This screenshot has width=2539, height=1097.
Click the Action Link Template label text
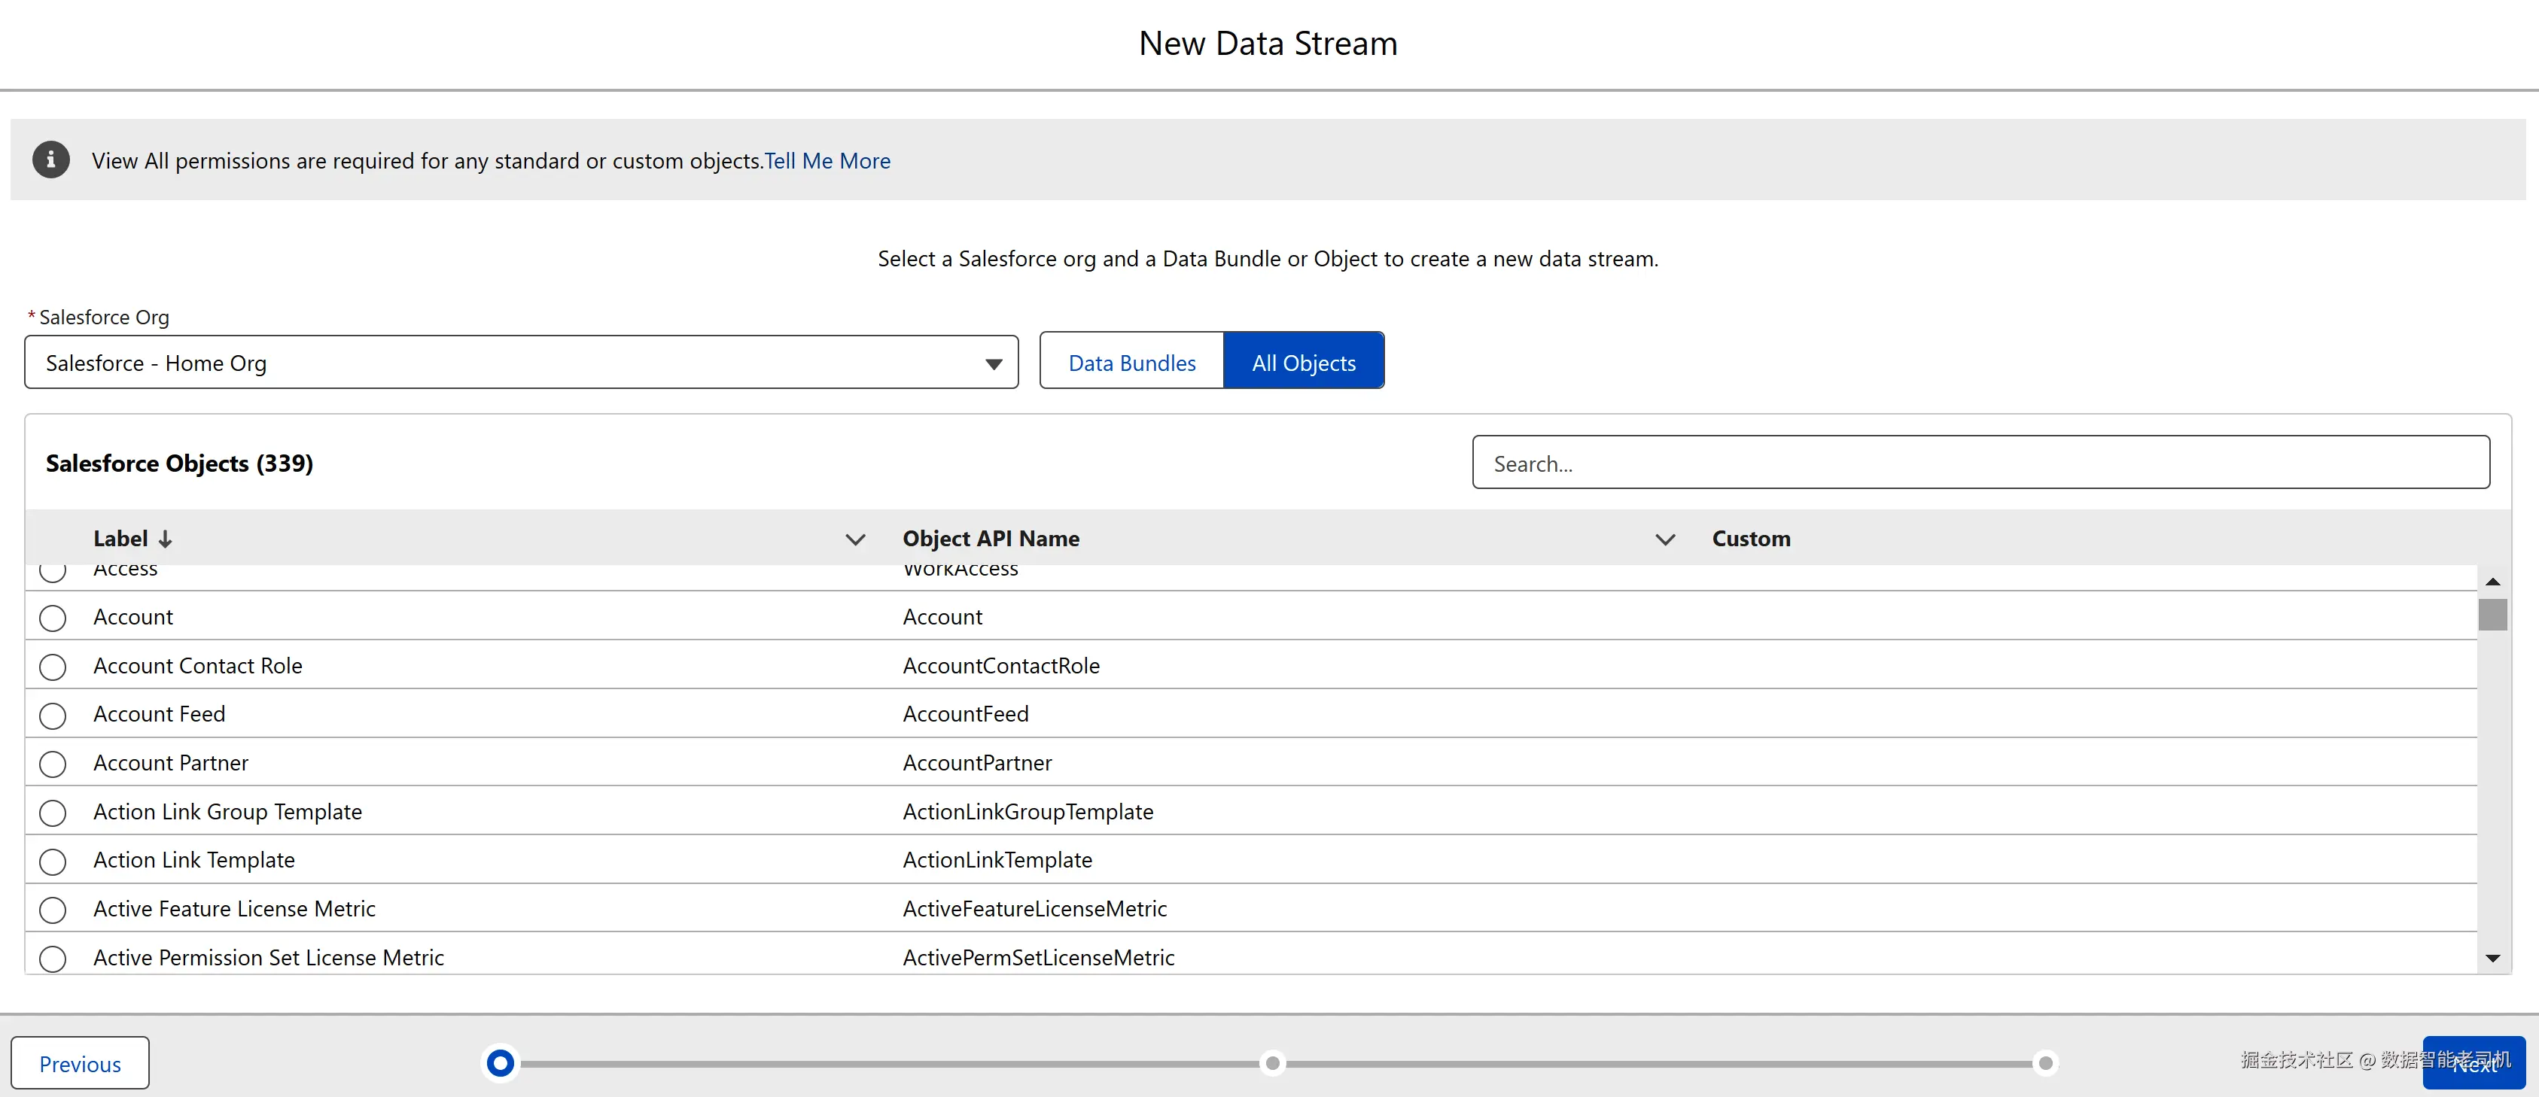pos(193,859)
